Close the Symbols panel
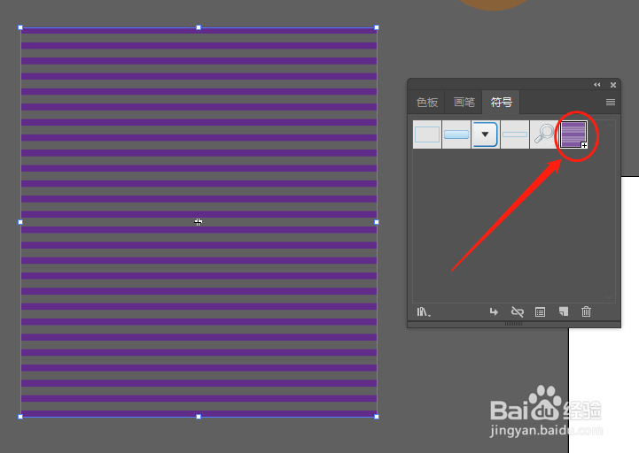 [613, 85]
